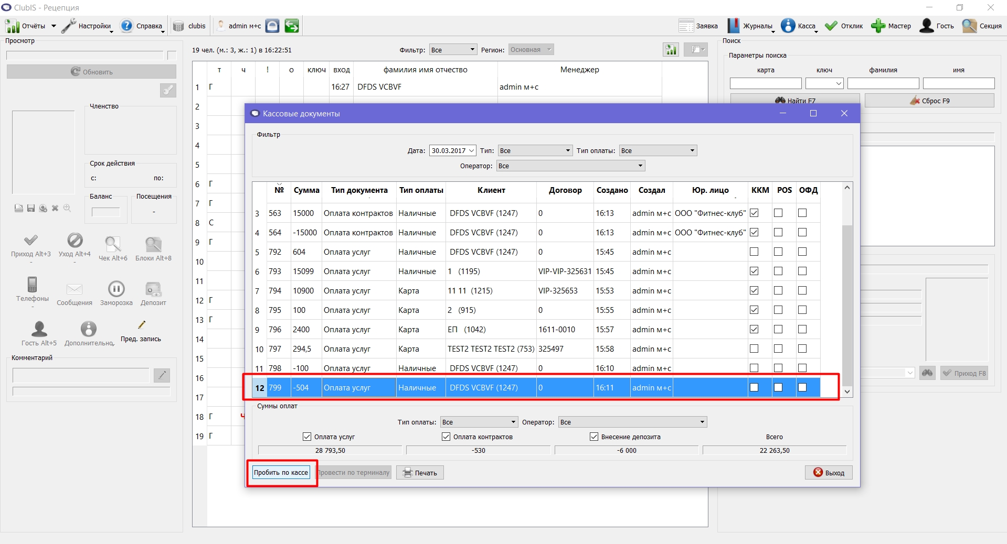Open the Отчёты reports icon
Screen dimensions: 1007x544
pyautogui.click(x=12, y=26)
